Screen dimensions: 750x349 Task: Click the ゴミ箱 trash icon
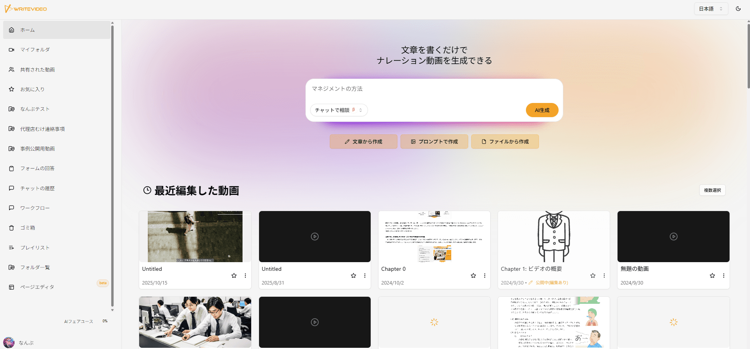[x=11, y=228]
